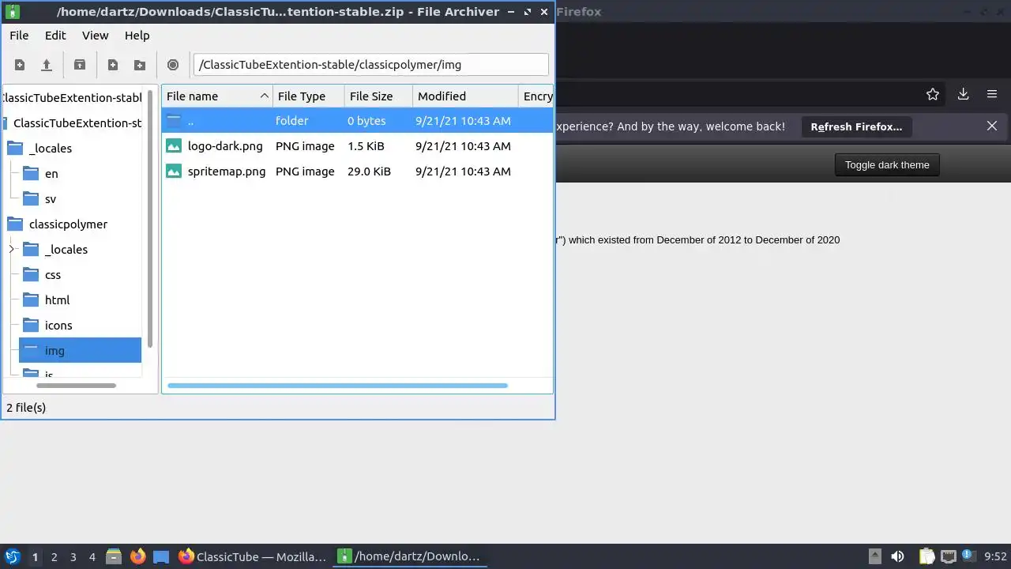
Task: Sort by the File name column header
Action: click(217, 96)
